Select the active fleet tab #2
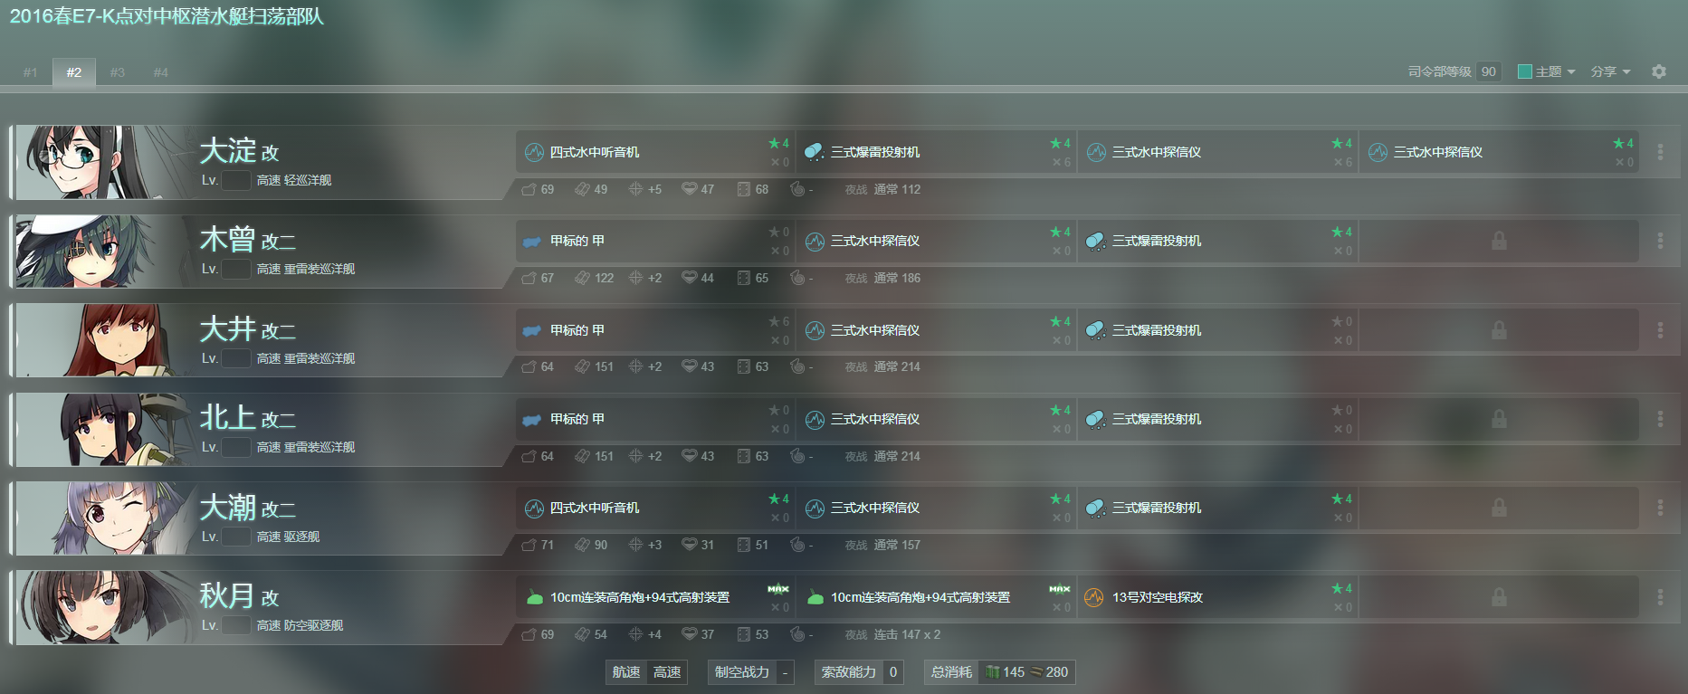Image resolution: width=1688 pixels, height=694 pixels. tap(74, 72)
